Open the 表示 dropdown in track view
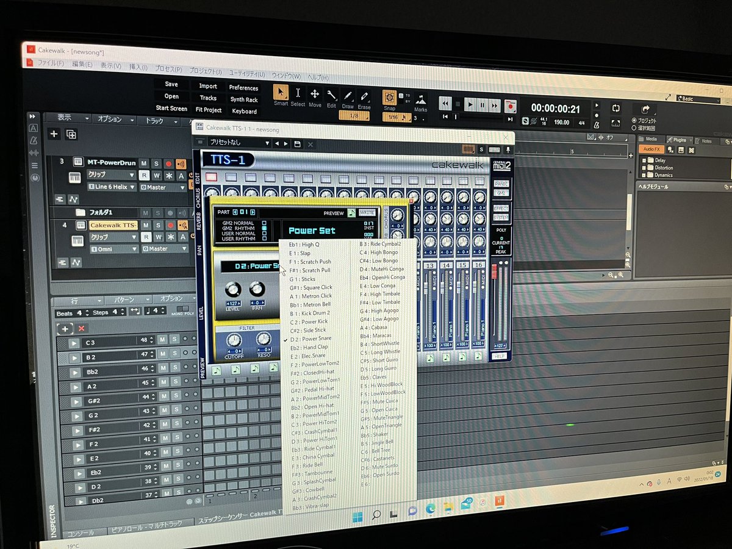Image resolution: width=732 pixels, height=549 pixels. click(73, 118)
